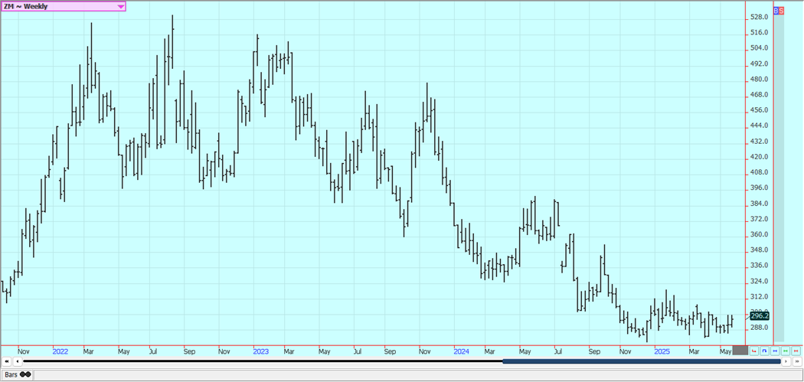
Task: Click the 2023 year label on time axis
Action: pos(260,351)
